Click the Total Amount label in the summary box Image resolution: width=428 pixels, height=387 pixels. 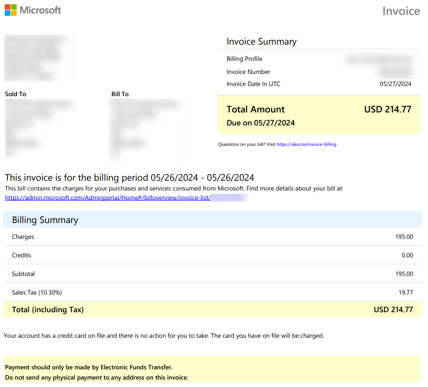click(255, 110)
